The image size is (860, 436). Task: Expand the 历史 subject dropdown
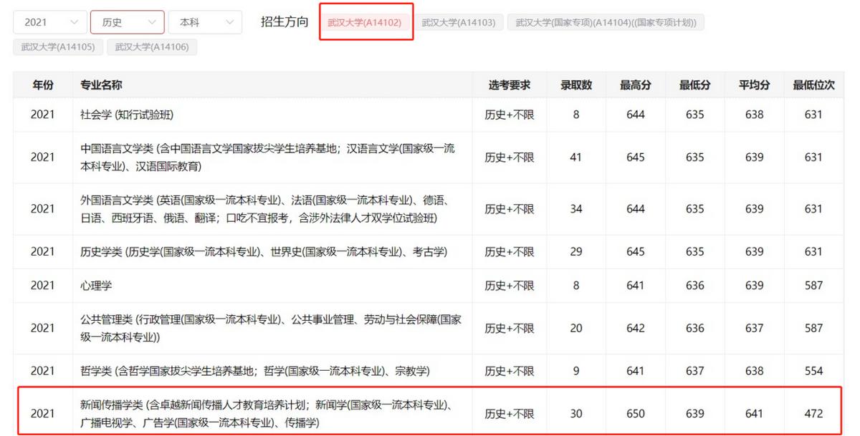tap(127, 21)
